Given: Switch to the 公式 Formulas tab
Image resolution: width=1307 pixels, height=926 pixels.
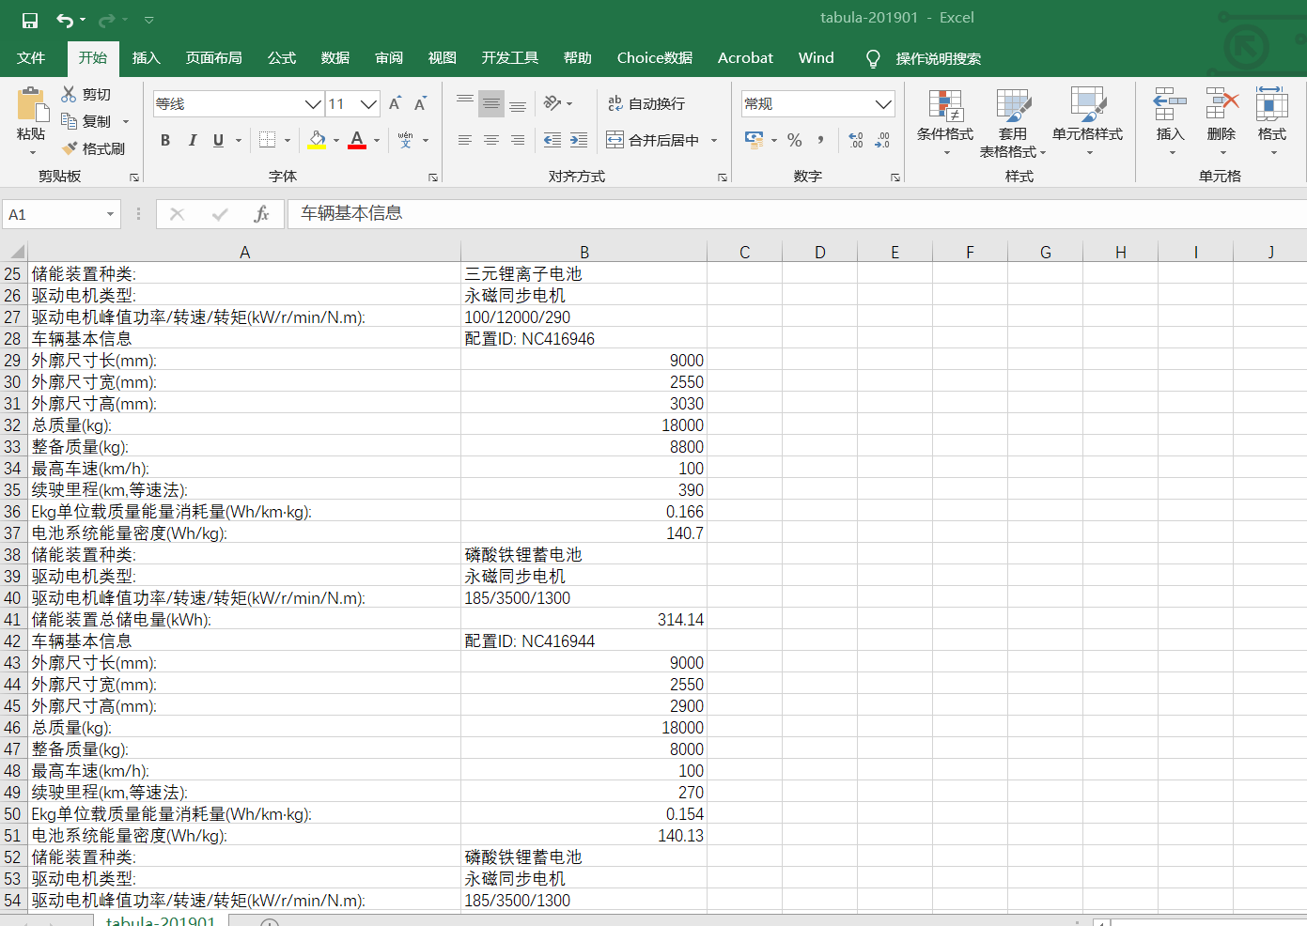Looking at the screenshot, I should point(281,58).
